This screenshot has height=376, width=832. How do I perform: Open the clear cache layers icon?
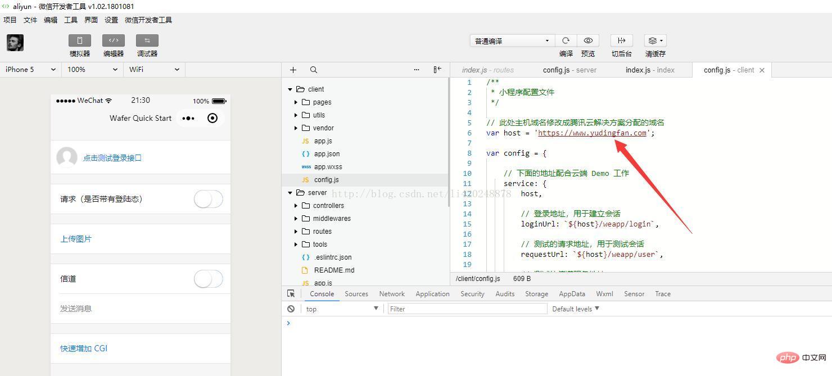coord(655,40)
